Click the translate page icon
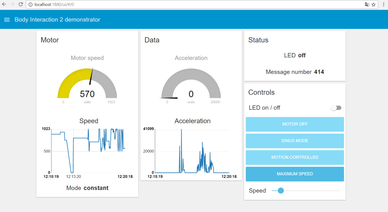 366,5
